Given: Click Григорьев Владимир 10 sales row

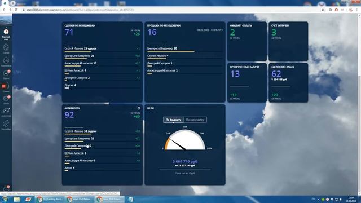Looking at the screenshot, I should pos(184,49).
